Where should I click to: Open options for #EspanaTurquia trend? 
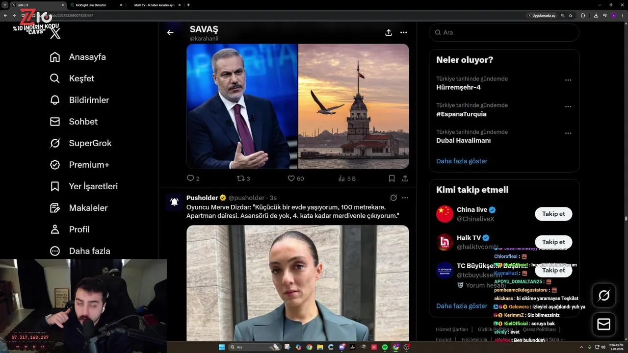(568, 106)
